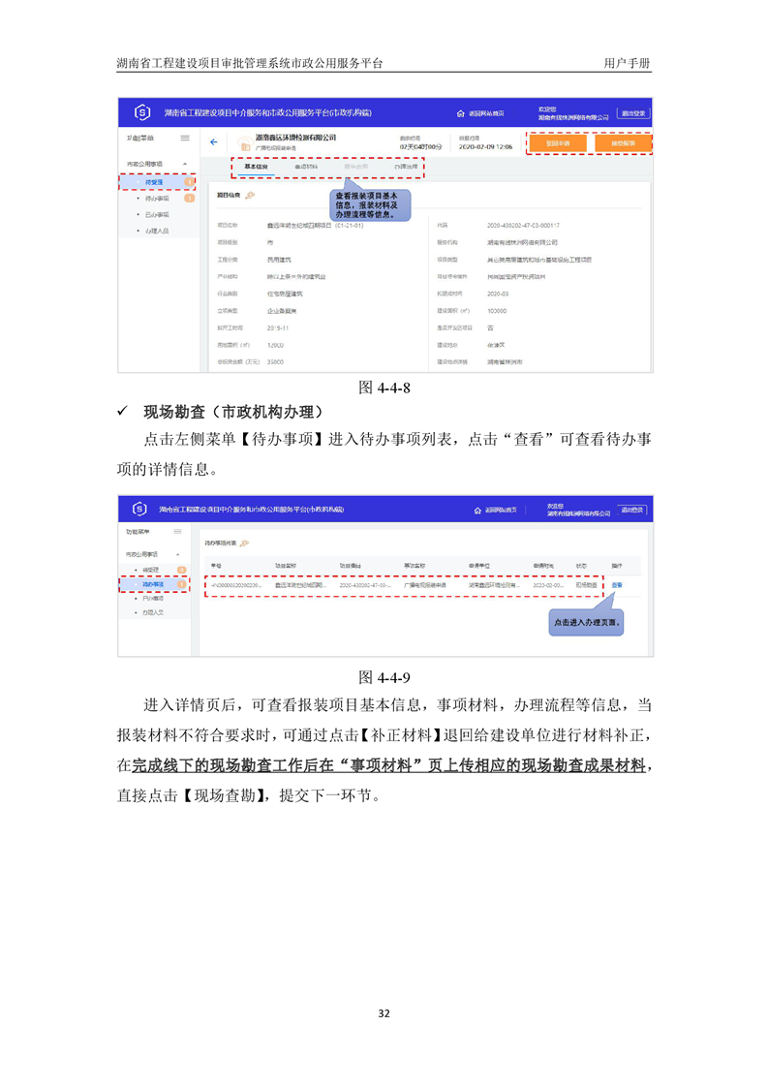This screenshot has height=1087, width=768.
Task: Click the 事项名称 column header
Action: [415, 566]
